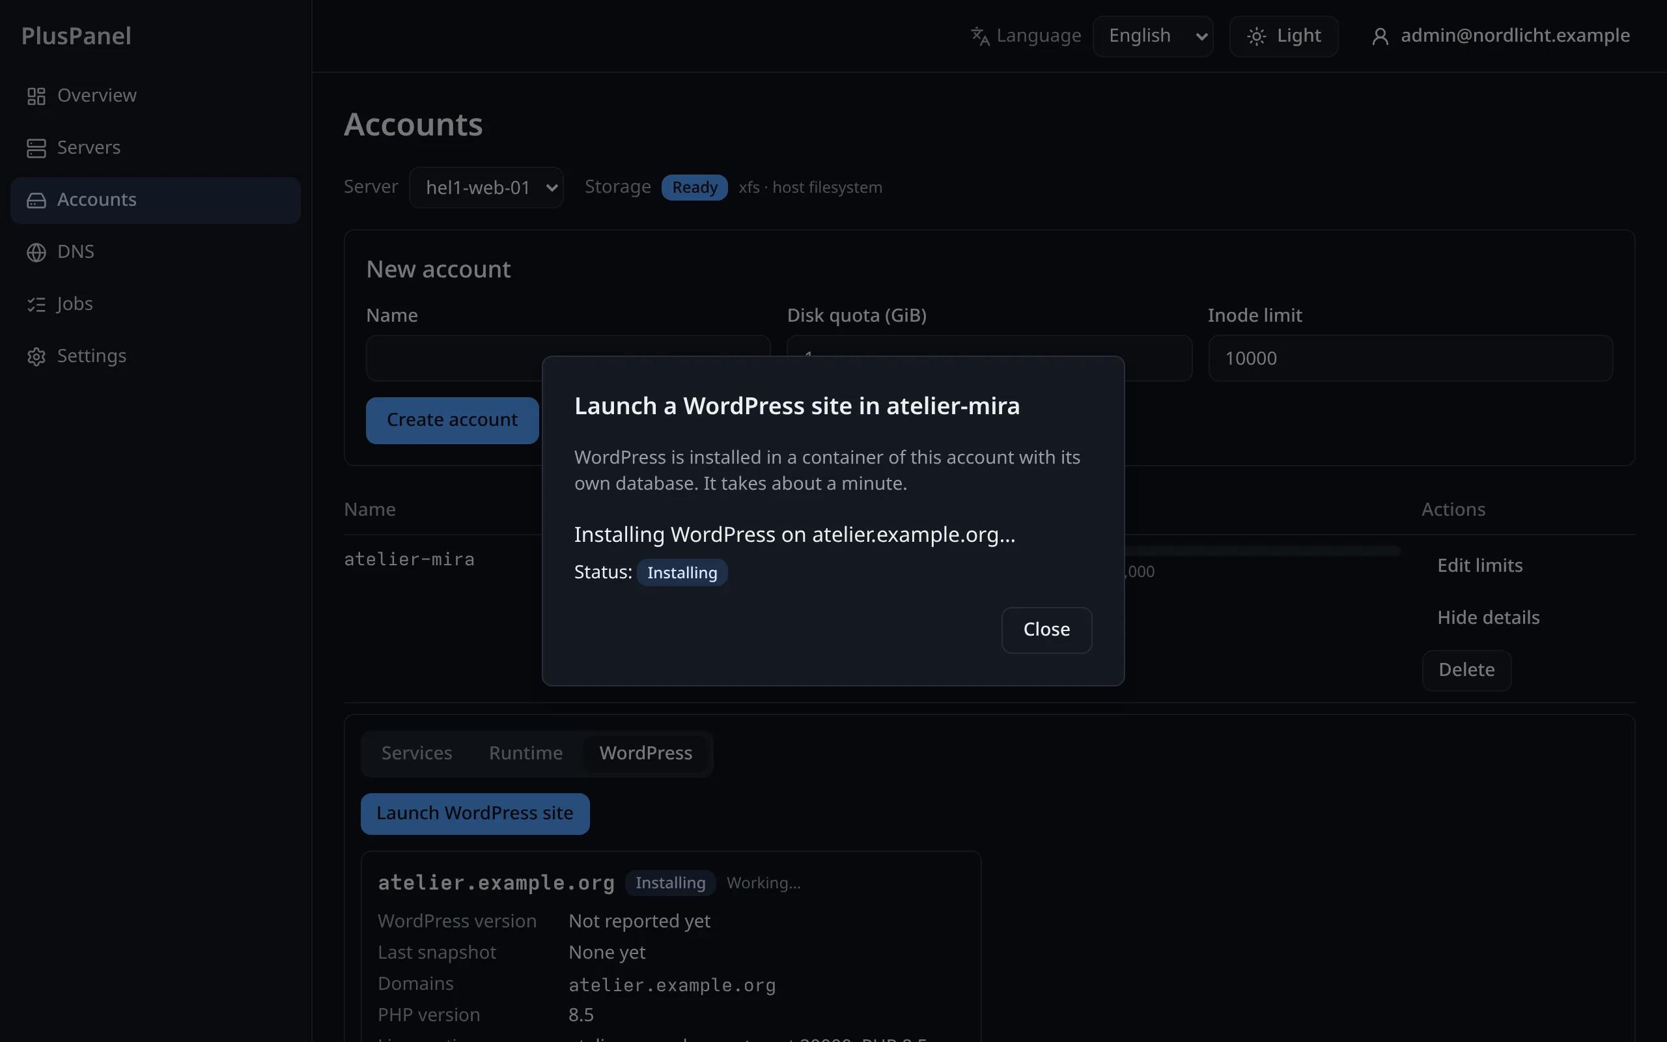Toggle the Light theme button

[x=1283, y=36]
